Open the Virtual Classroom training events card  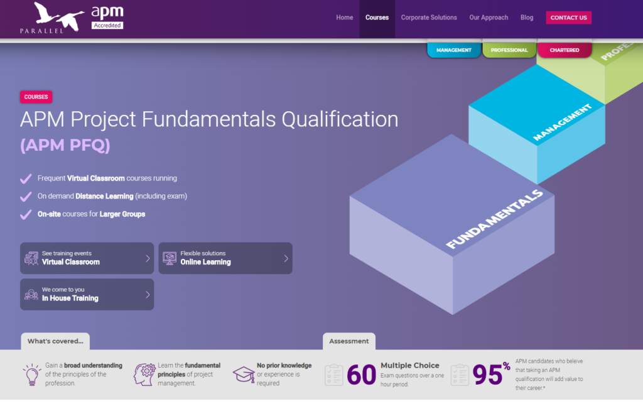pos(87,258)
